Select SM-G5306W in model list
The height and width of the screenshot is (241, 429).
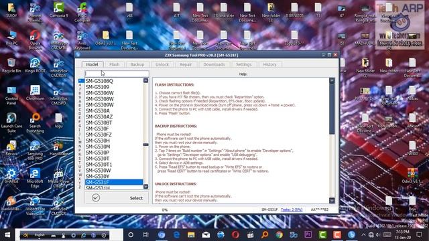coord(114,93)
